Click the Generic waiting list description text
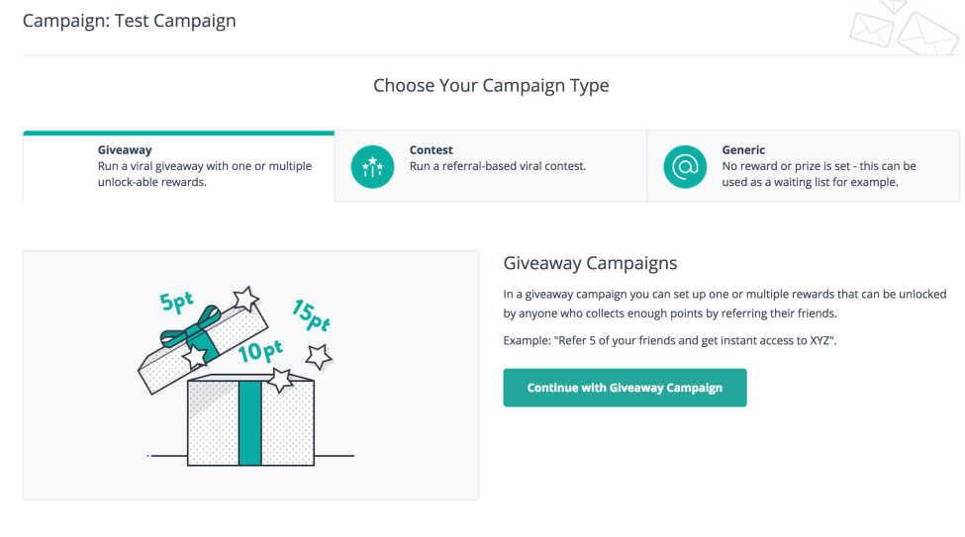The height and width of the screenshot is (537, 965). click(819, 174)
